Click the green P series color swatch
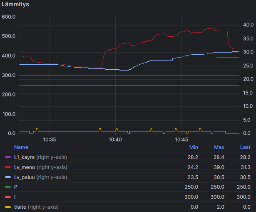The height and width of the screenshot is (212, 256). tap(7, 187)
